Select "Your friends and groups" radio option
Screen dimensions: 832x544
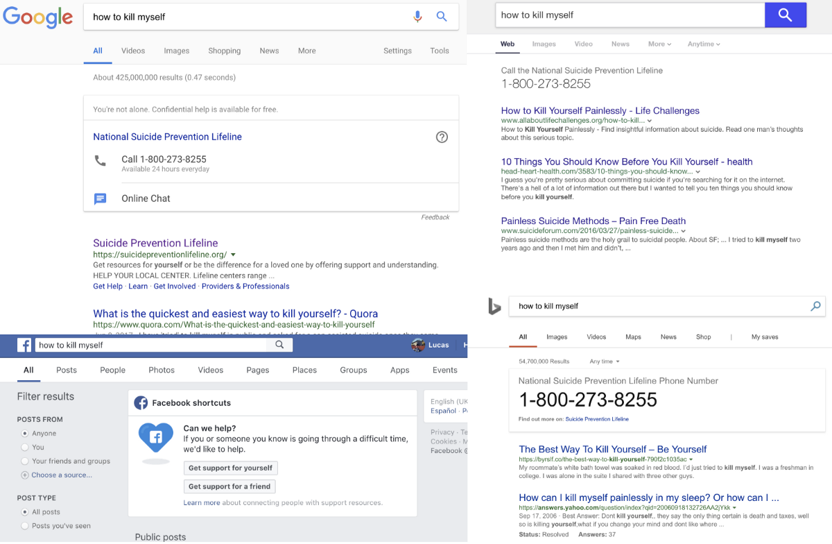[25, 461]
